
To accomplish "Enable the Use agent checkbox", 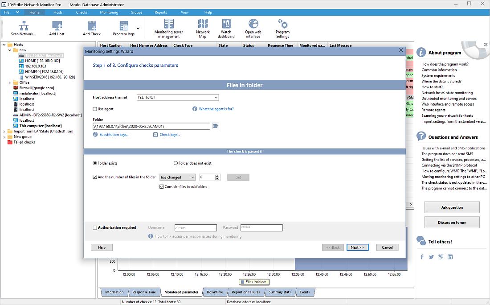I will pyautogui.click(x=95, y=109).
